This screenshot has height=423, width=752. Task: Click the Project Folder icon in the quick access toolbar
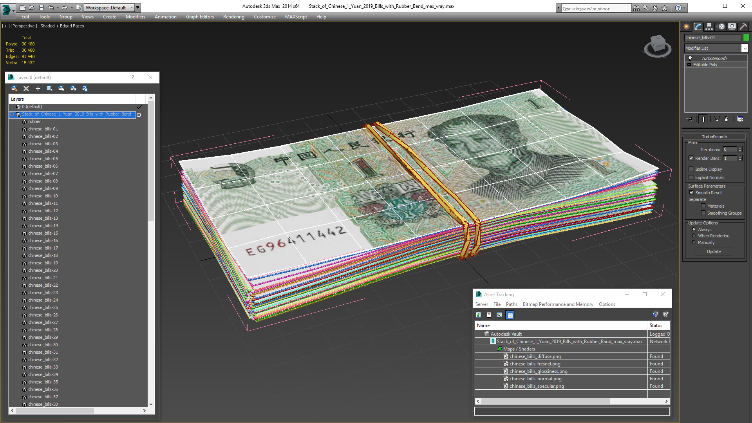79,7
